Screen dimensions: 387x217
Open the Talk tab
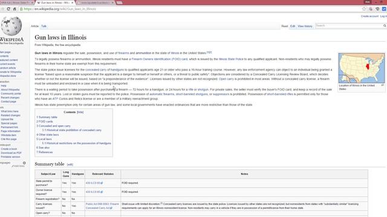(44, 26)
